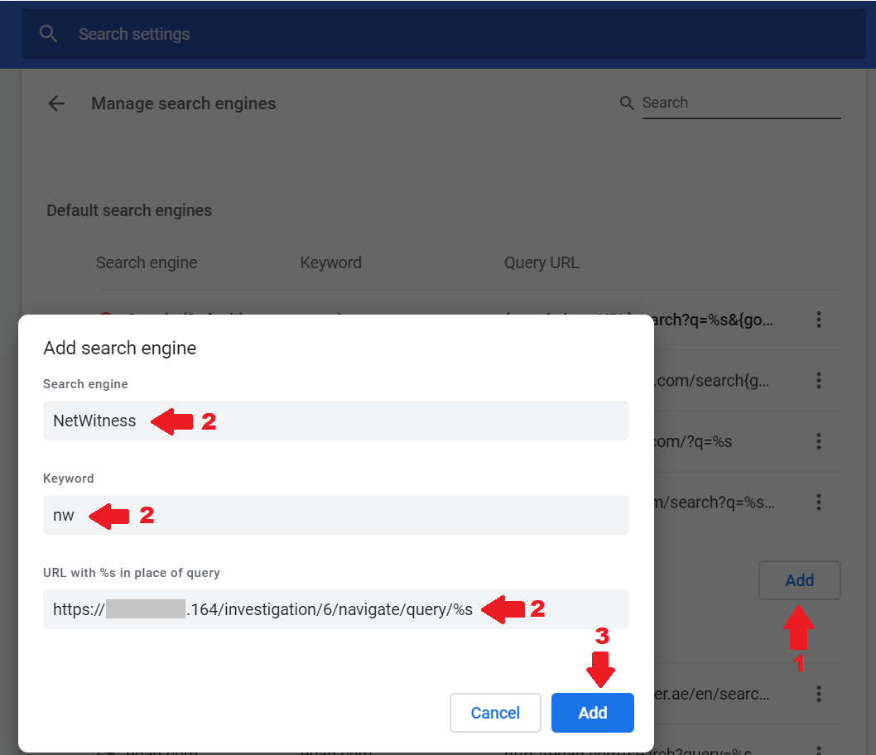Image resolution: width=876 pixels, height=755 pixels.
Task: Edit the Search engine name field NetWitness
Action: (x=336, y=421)
